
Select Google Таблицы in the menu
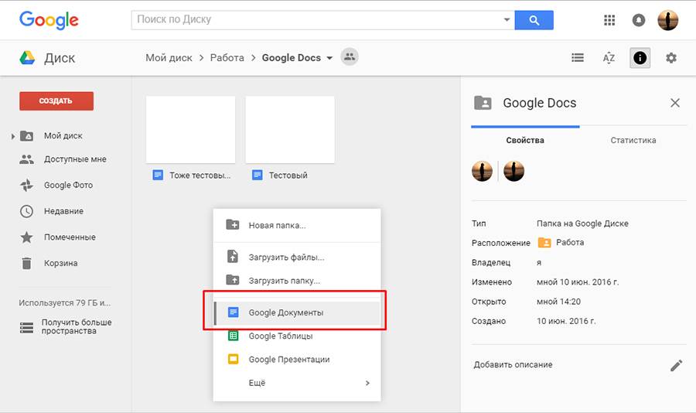pyautogui.click(x=297, y=336)
